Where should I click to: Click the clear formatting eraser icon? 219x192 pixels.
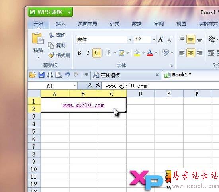166,53
